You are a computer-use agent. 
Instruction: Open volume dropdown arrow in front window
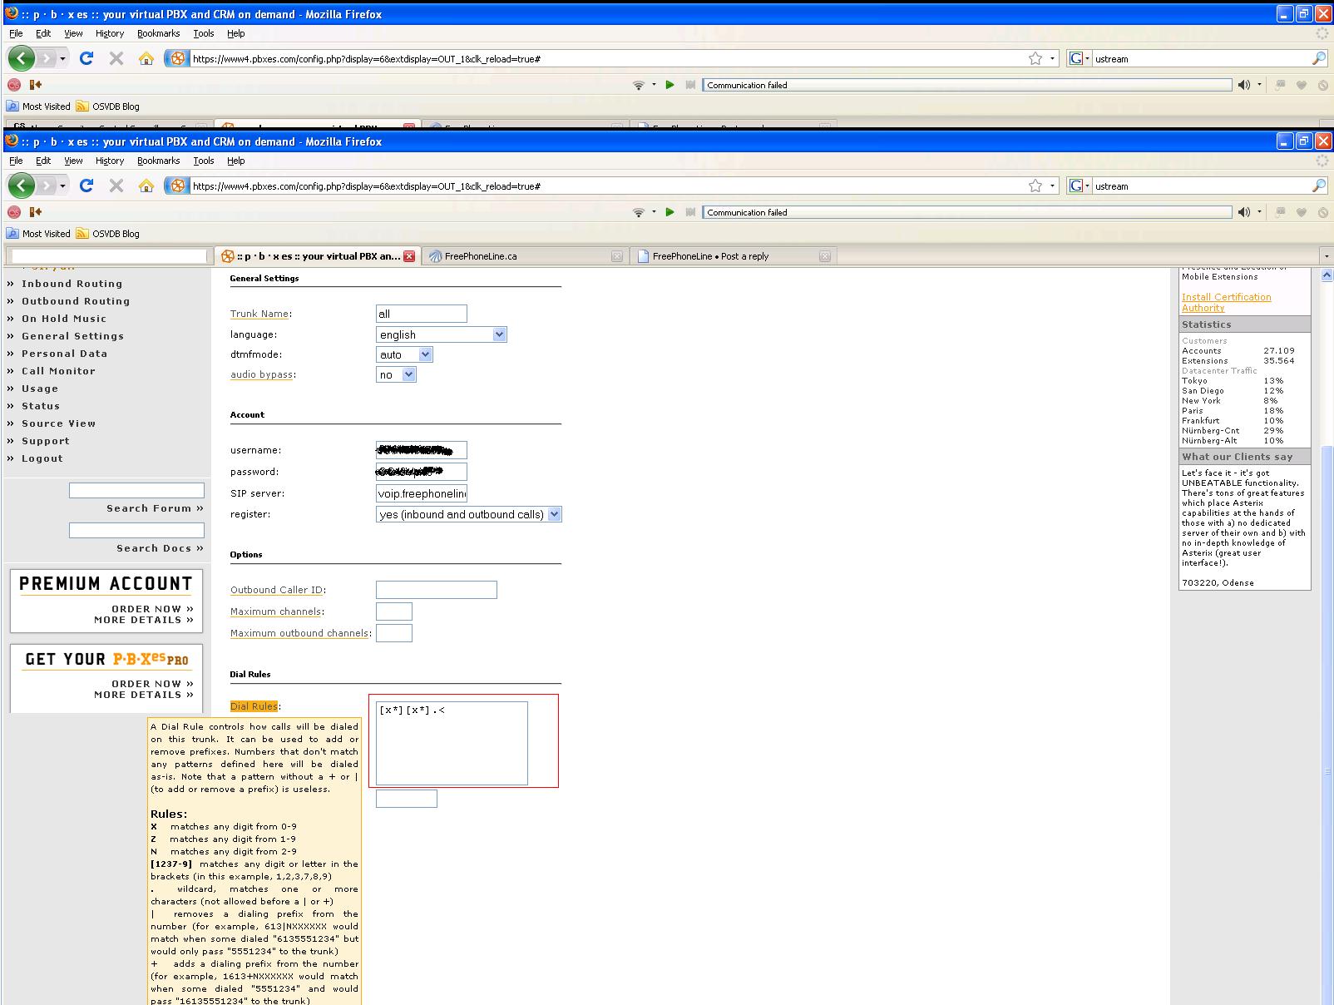(1259, 212)
